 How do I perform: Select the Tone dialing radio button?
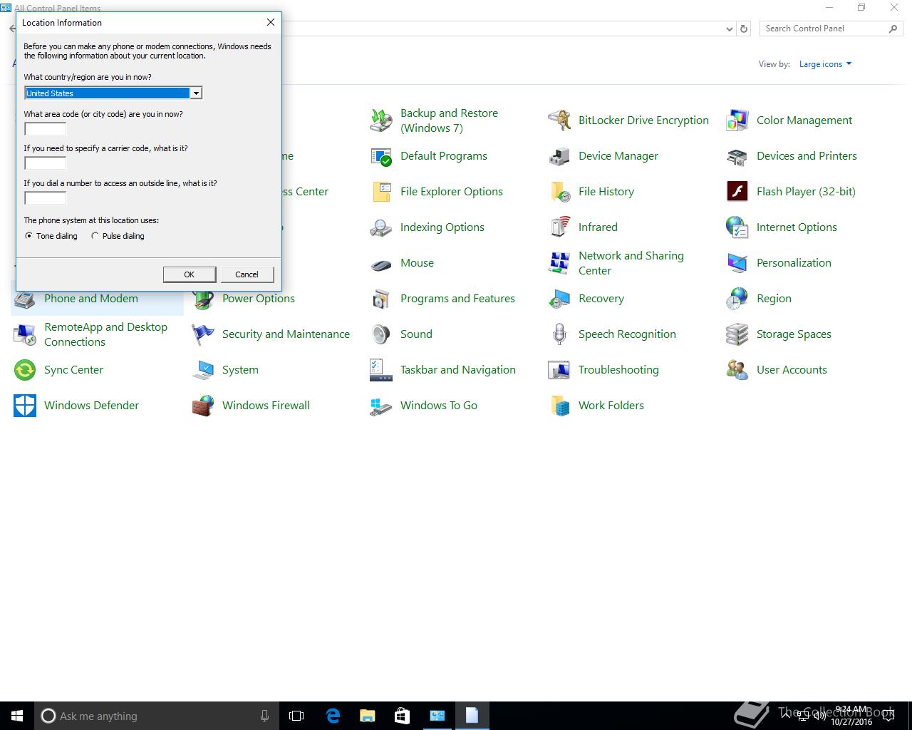pos(29,236)
